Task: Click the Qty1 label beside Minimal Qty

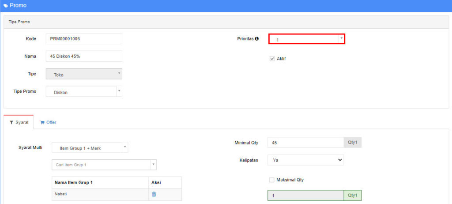Action: (x=353, y=143)
